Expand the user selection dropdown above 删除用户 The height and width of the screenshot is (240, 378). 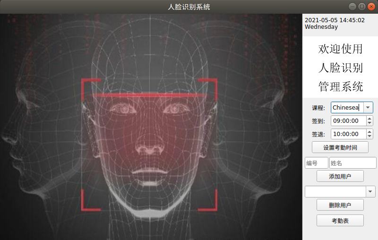click(370, 191)
